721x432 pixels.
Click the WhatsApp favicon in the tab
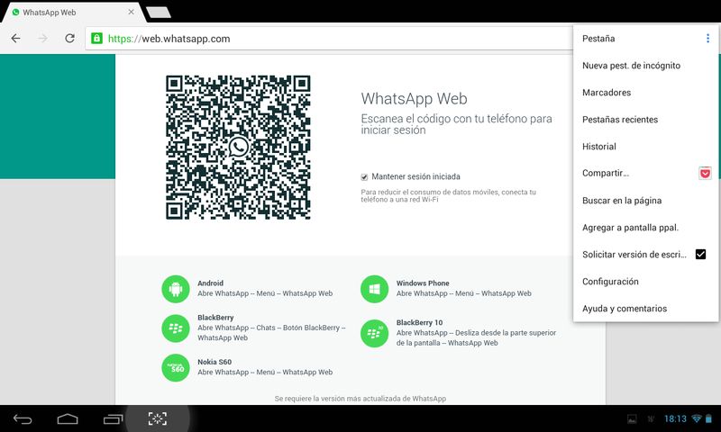point(15,13)
